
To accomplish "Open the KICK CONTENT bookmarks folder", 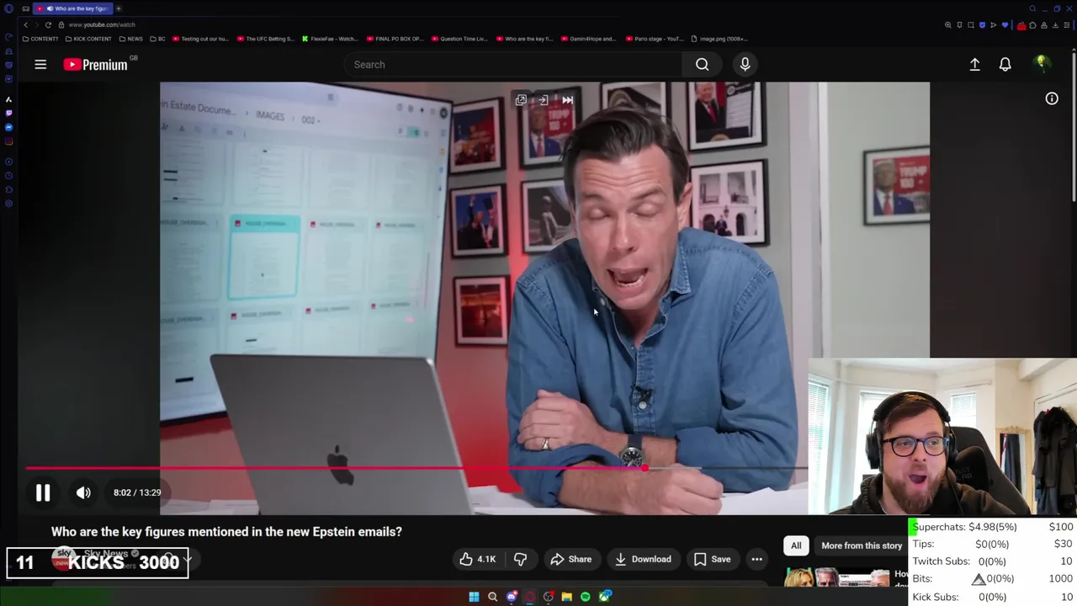I will (x=88, y=39).
